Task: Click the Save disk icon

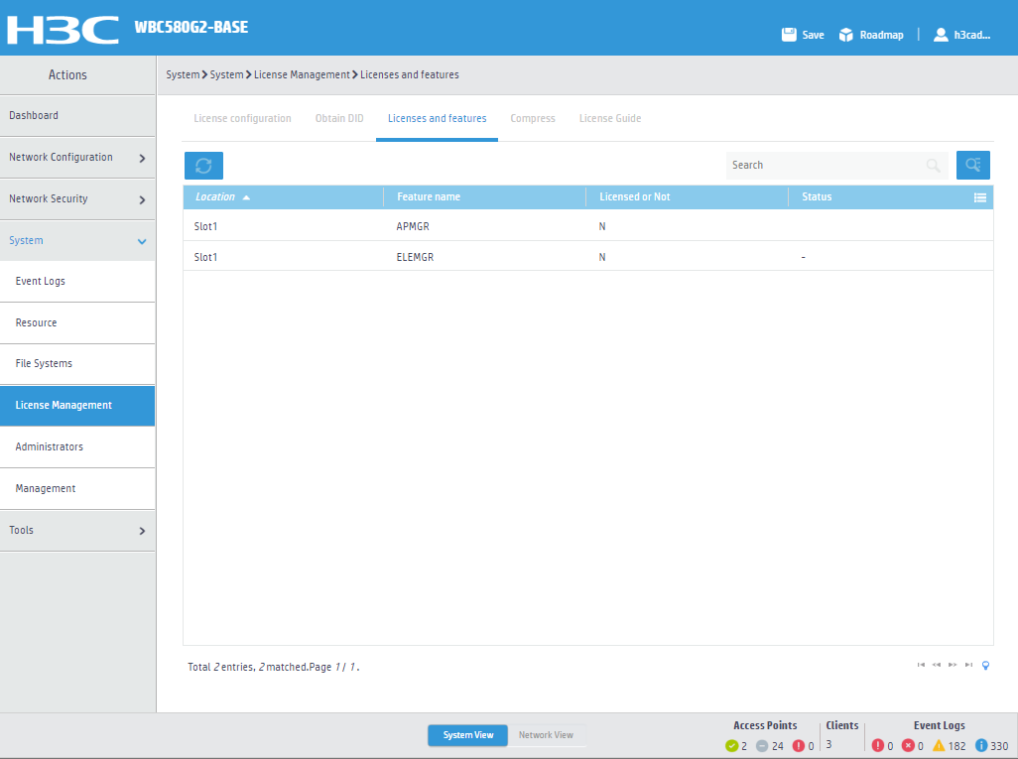Action: [789, 35]
